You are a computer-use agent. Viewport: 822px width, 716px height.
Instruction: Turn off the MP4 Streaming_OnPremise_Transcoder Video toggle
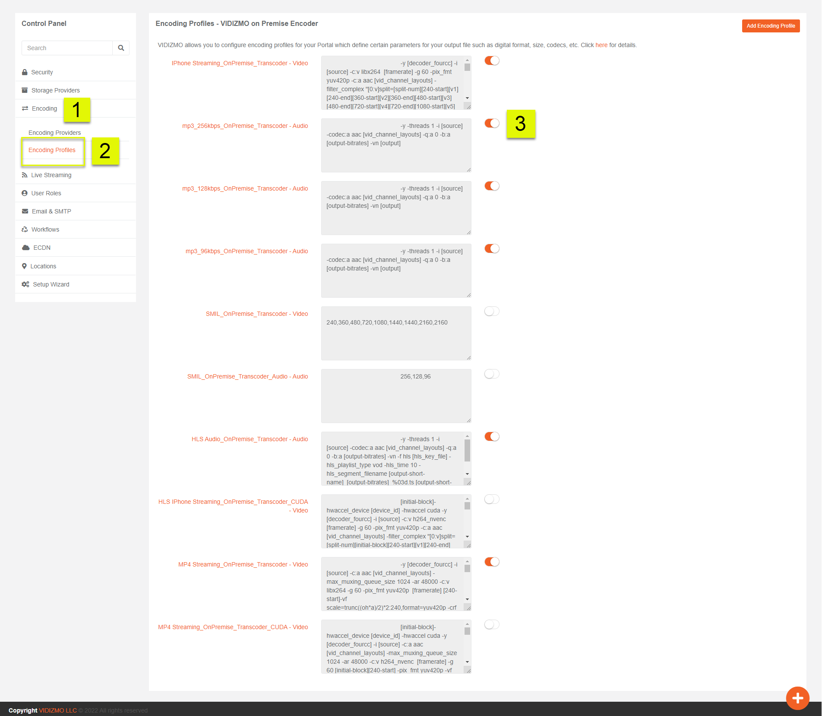click(492, 562)
